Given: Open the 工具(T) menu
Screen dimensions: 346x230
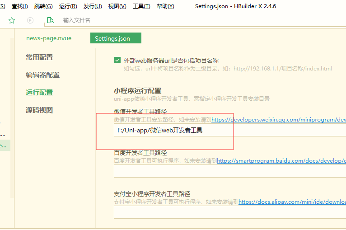Looking at the screenshot, I should coord(141,6).
